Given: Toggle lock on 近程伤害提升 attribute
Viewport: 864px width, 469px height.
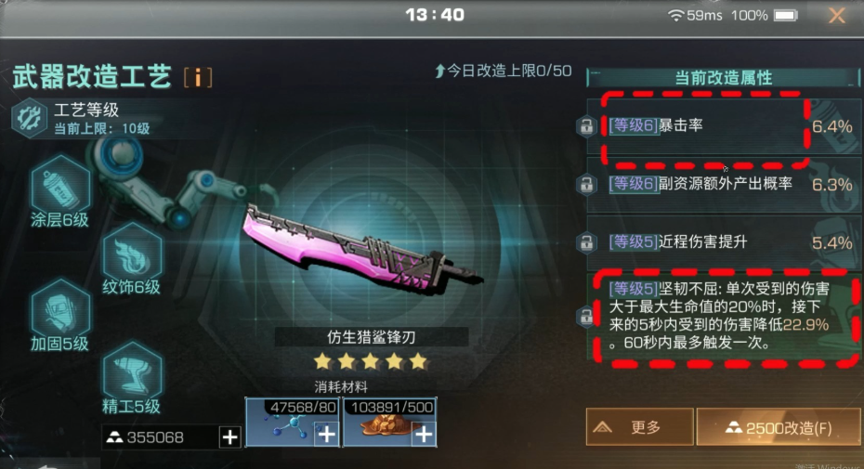Looking at the screenshot, I should [586, 242].
